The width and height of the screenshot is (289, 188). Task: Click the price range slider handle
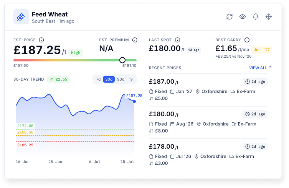pyautogui.click(x=122, y=60)
